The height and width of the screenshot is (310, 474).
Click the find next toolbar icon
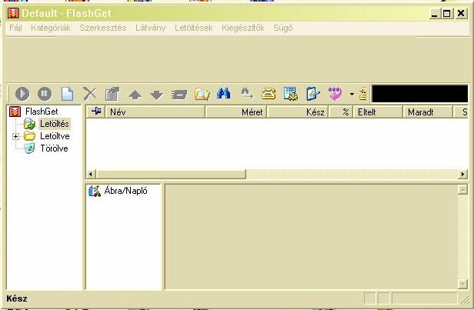(247, 93)
